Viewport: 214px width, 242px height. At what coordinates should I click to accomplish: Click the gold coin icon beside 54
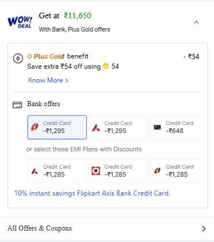point(105,66)
